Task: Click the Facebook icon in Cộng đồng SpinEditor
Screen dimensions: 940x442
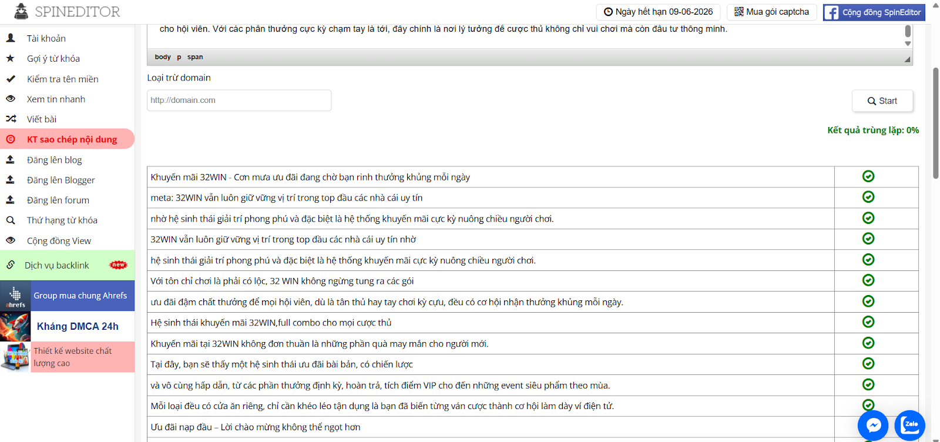Action: tap(831, 12)
